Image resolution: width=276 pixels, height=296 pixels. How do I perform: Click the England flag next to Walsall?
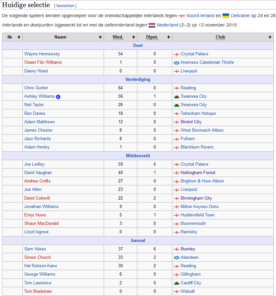(x=177, y=292)
